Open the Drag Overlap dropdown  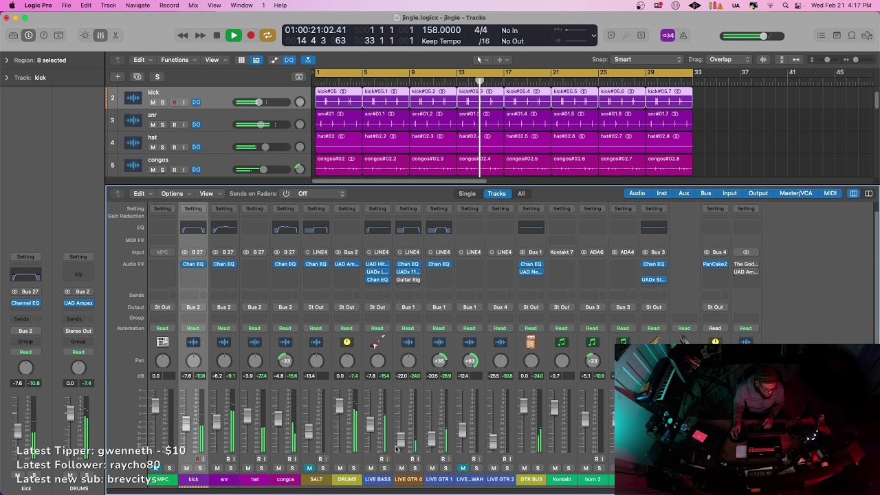click(730, 60)
